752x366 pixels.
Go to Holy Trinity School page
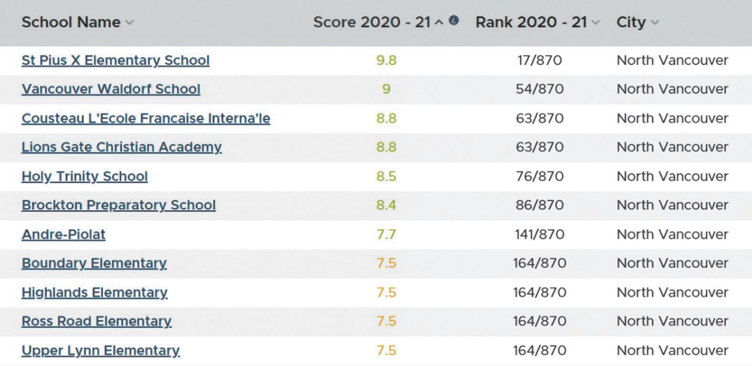click(x=85, y=176)
